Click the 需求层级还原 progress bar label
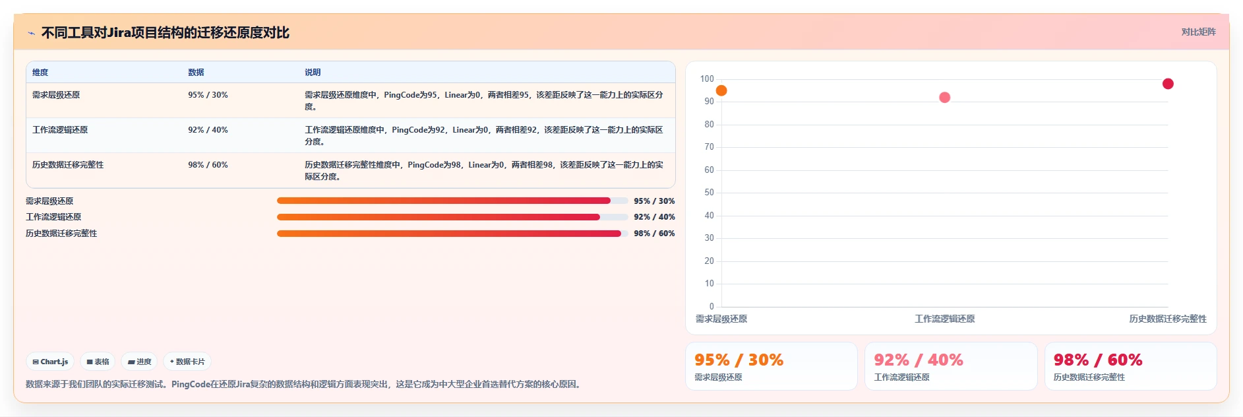This screenshot has width=1243, height=417. (49, 201)
